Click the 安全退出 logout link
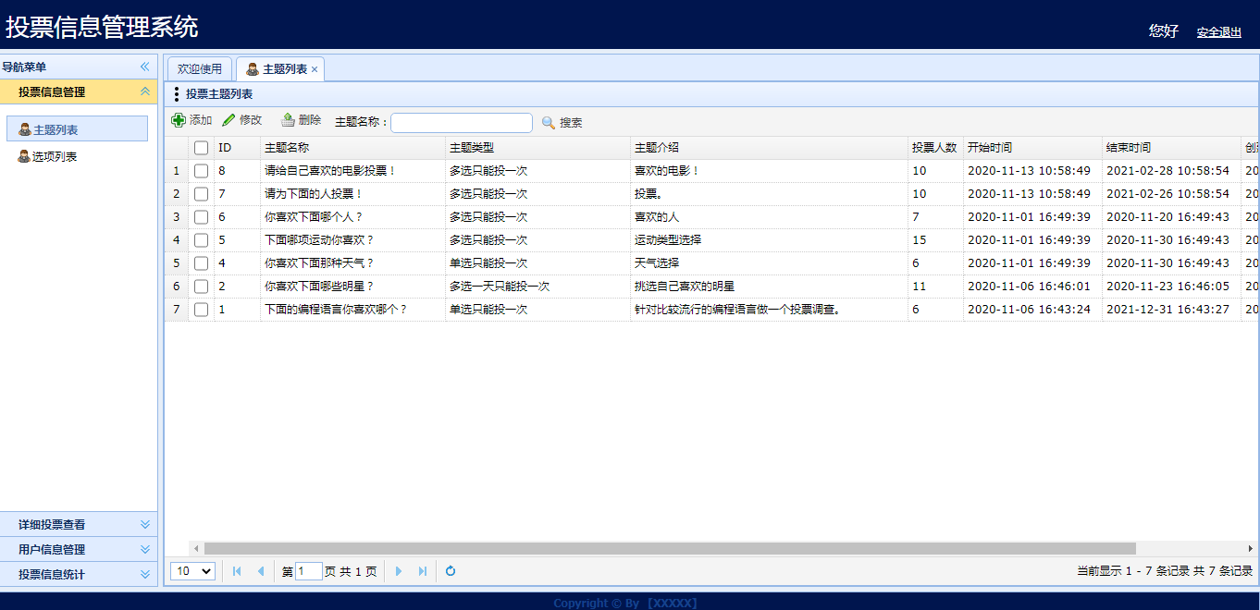This screenshot has height=610, width=1260. (x=1219, y=32)
